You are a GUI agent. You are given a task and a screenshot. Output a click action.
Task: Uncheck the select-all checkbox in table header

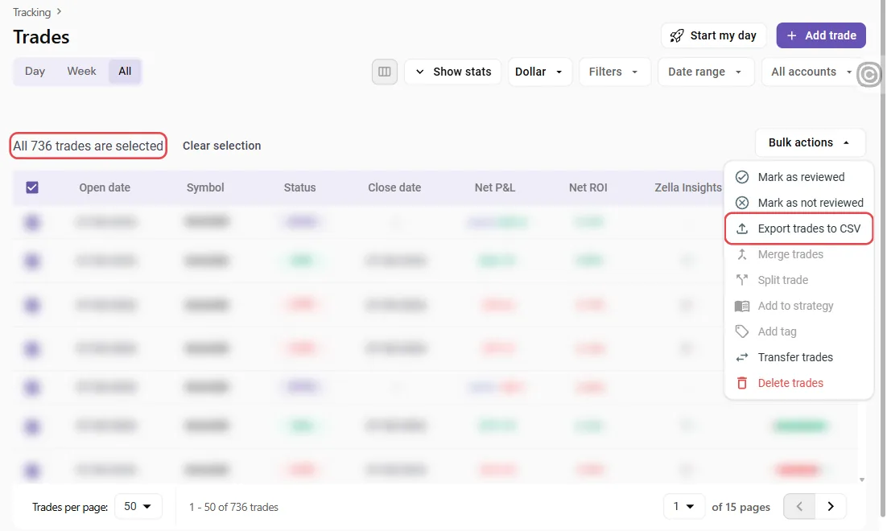(x=32, y=187)
